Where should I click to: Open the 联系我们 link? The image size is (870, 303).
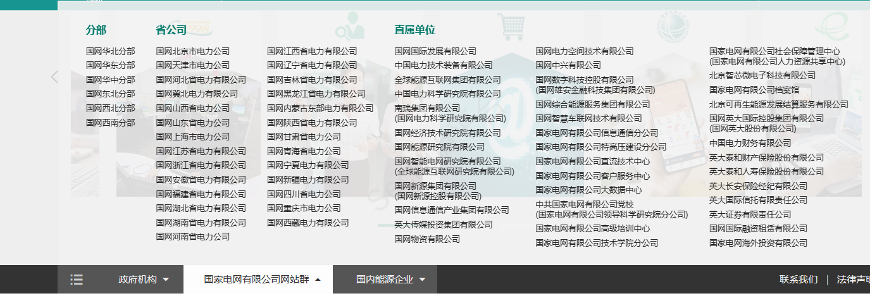point(798,280)
